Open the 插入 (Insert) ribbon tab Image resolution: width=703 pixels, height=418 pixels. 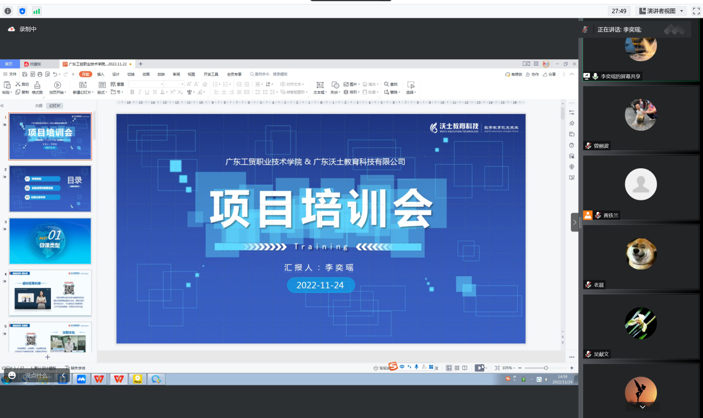[x=100, y=74]
